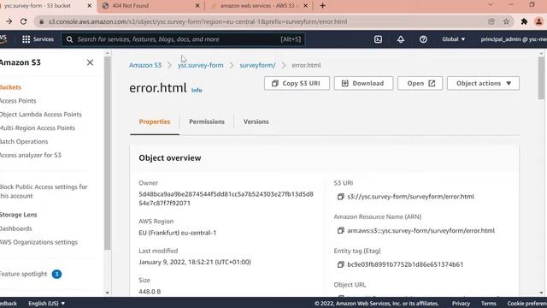Bookmark this page with the star

click(506, 21)
